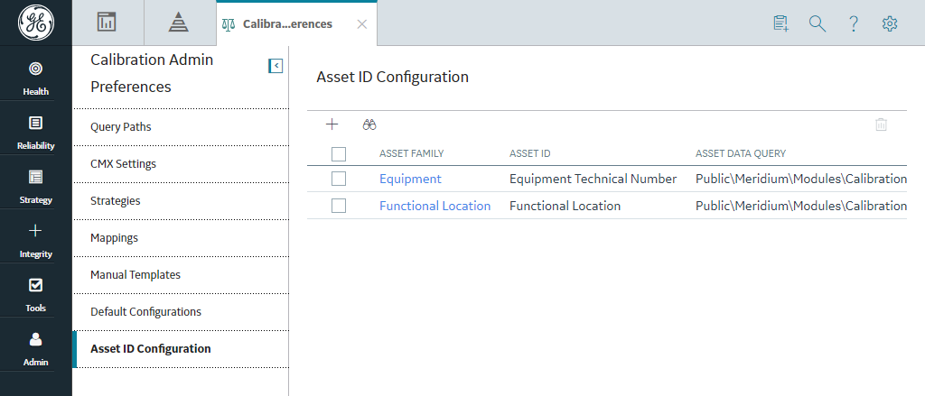Screen dimensions: 925x396
Task: Check the Equipment row checkbox
Action: pyautogui.click(x=339, y=179)
